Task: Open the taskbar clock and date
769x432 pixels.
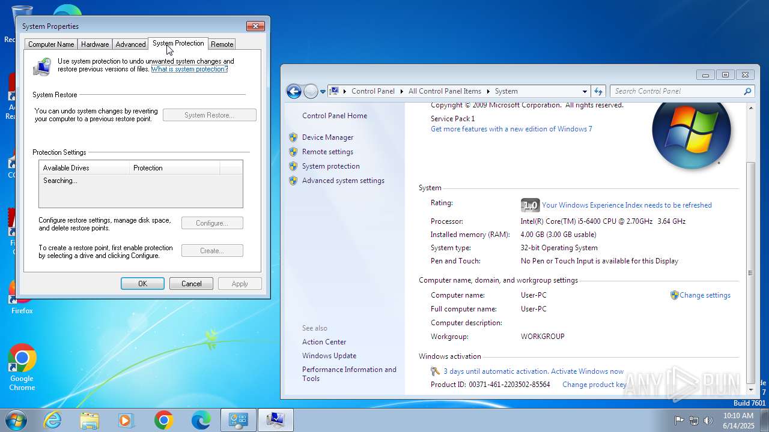Action: [x=738, y=420]
